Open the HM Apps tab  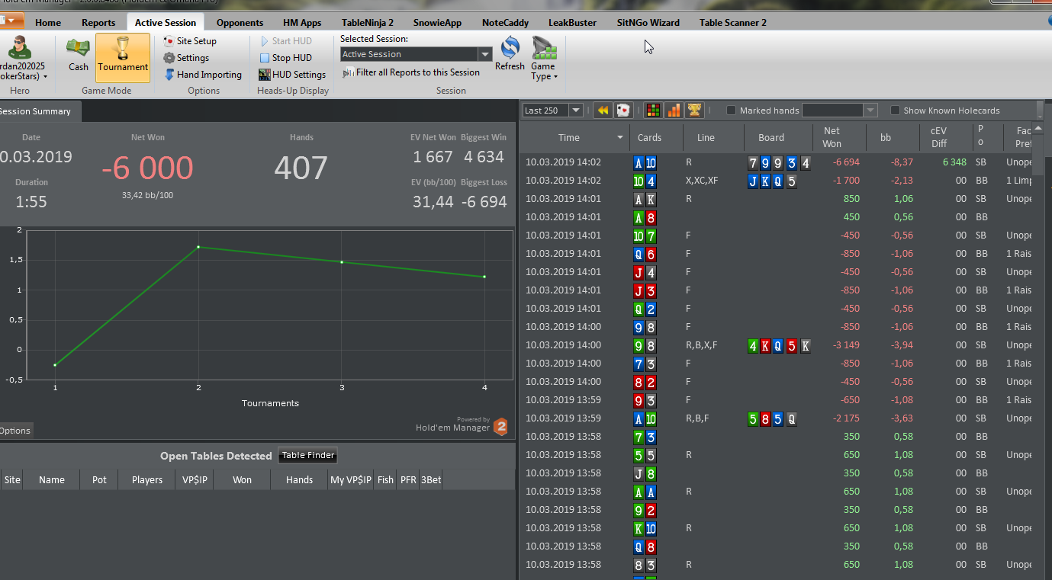pyautogui.click(x=302, y=23)
